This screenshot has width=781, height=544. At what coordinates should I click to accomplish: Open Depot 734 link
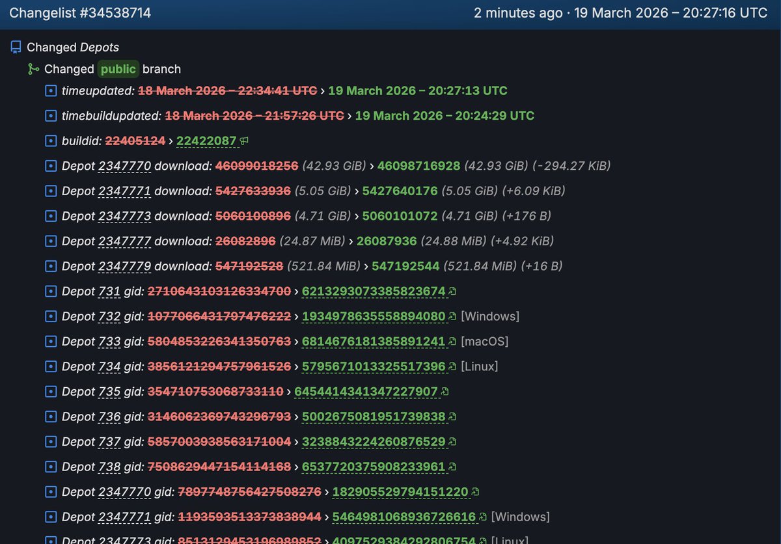pos(109,366)
